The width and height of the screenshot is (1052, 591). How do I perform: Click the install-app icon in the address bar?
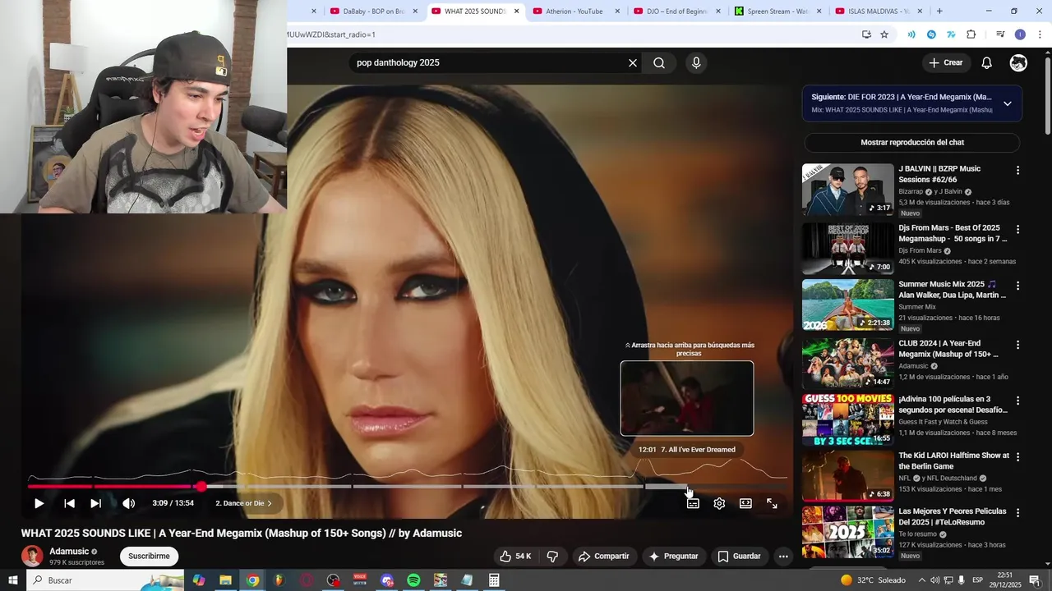(866, 34)
